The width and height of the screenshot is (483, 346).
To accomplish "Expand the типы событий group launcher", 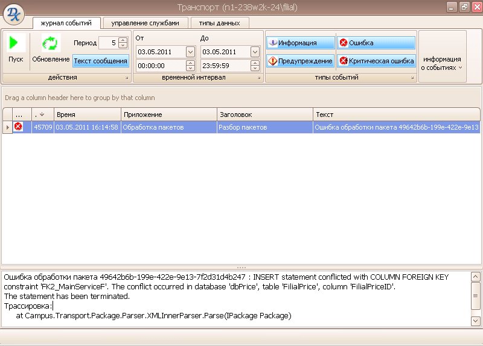I will [412, 78].
